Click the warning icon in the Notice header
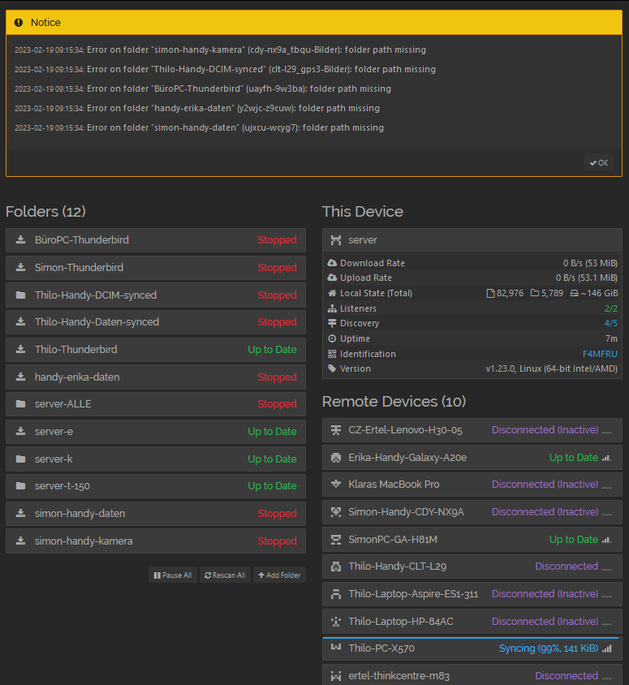 19,23
